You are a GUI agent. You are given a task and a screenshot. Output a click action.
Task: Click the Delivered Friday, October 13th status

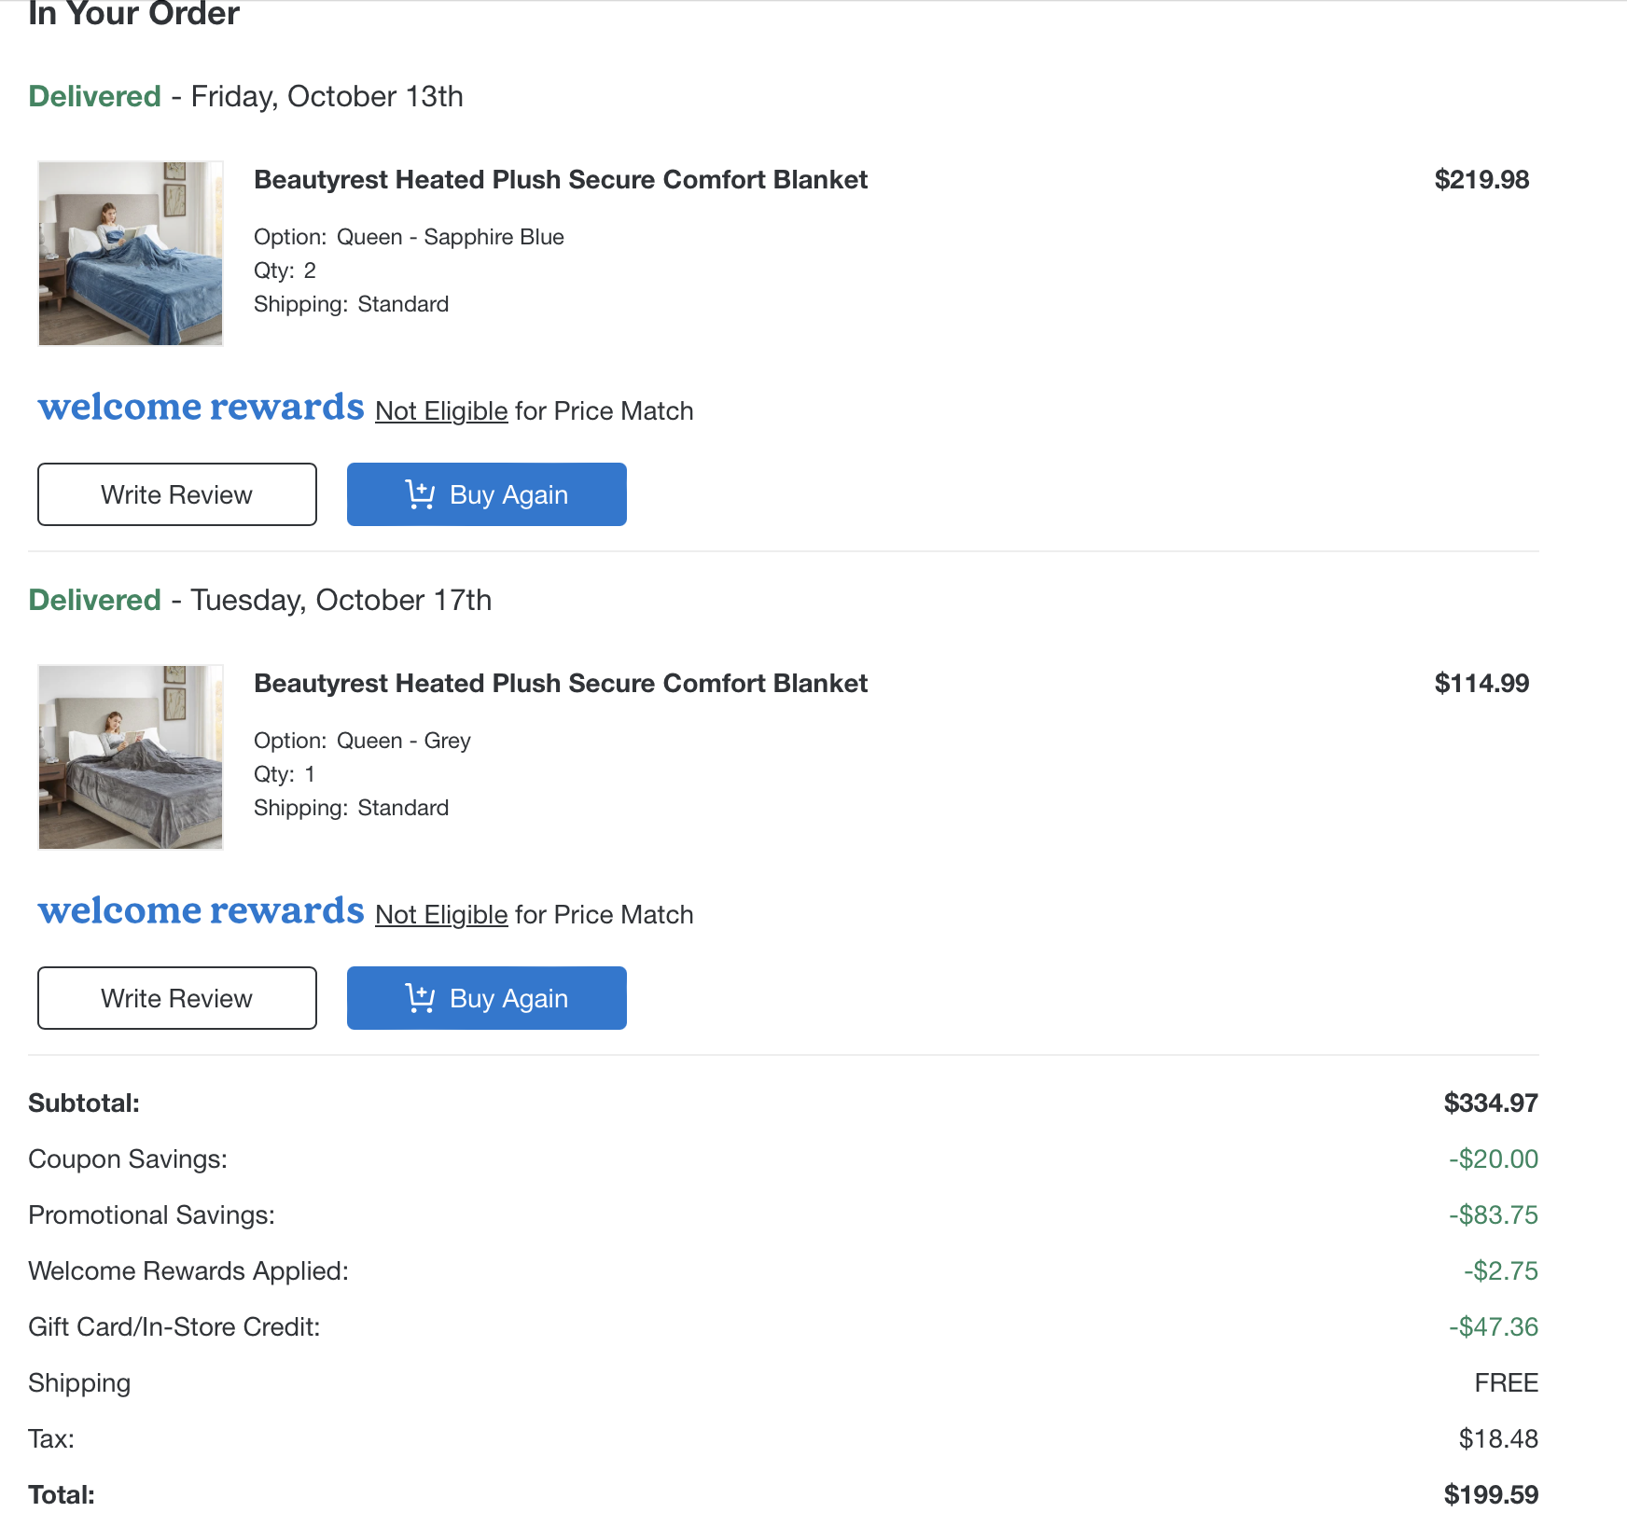(x=246, y=96)
